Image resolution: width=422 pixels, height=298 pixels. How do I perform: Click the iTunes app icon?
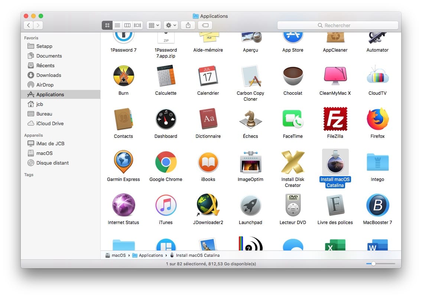point(166,205)
